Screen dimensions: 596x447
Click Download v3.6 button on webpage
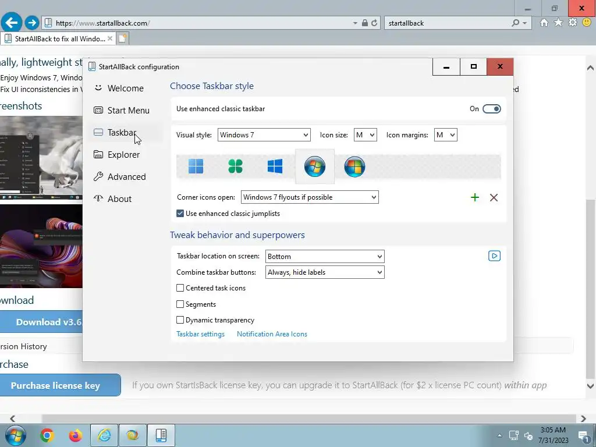pyautogui.click(x=41, y=322)
